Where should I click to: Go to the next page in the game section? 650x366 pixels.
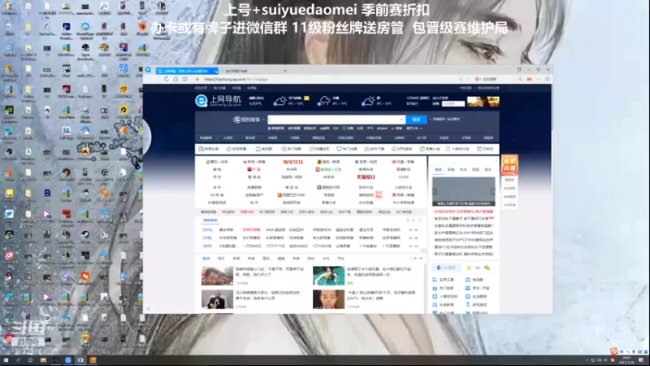point(419,220)
